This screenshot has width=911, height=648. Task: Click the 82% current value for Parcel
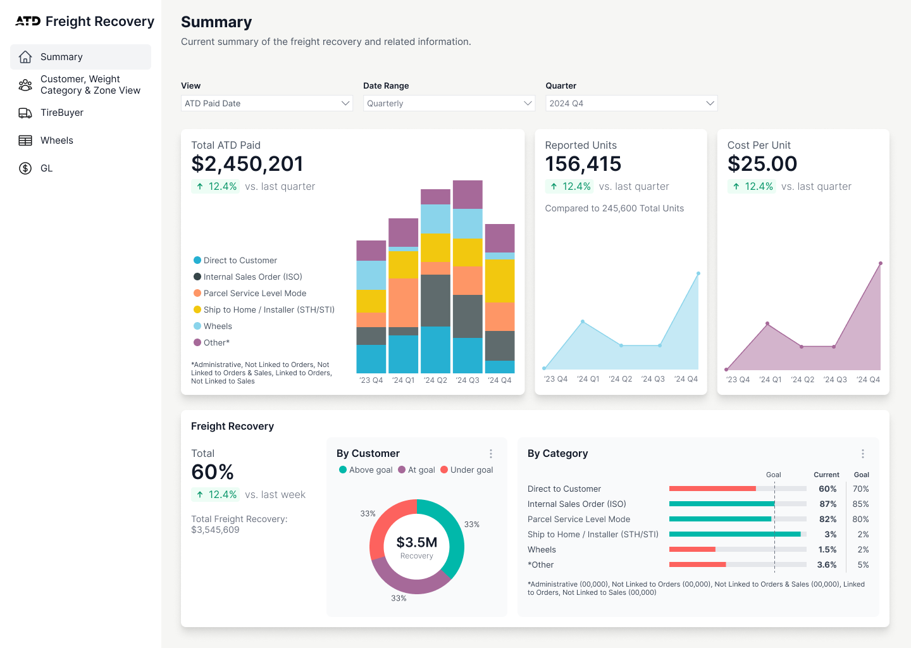coord(828,519)
